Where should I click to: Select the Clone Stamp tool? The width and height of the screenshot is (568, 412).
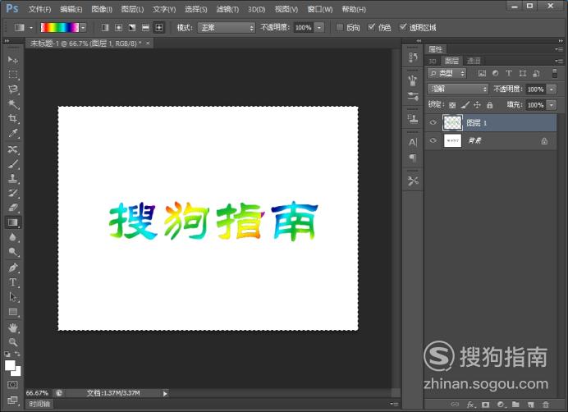13,178
